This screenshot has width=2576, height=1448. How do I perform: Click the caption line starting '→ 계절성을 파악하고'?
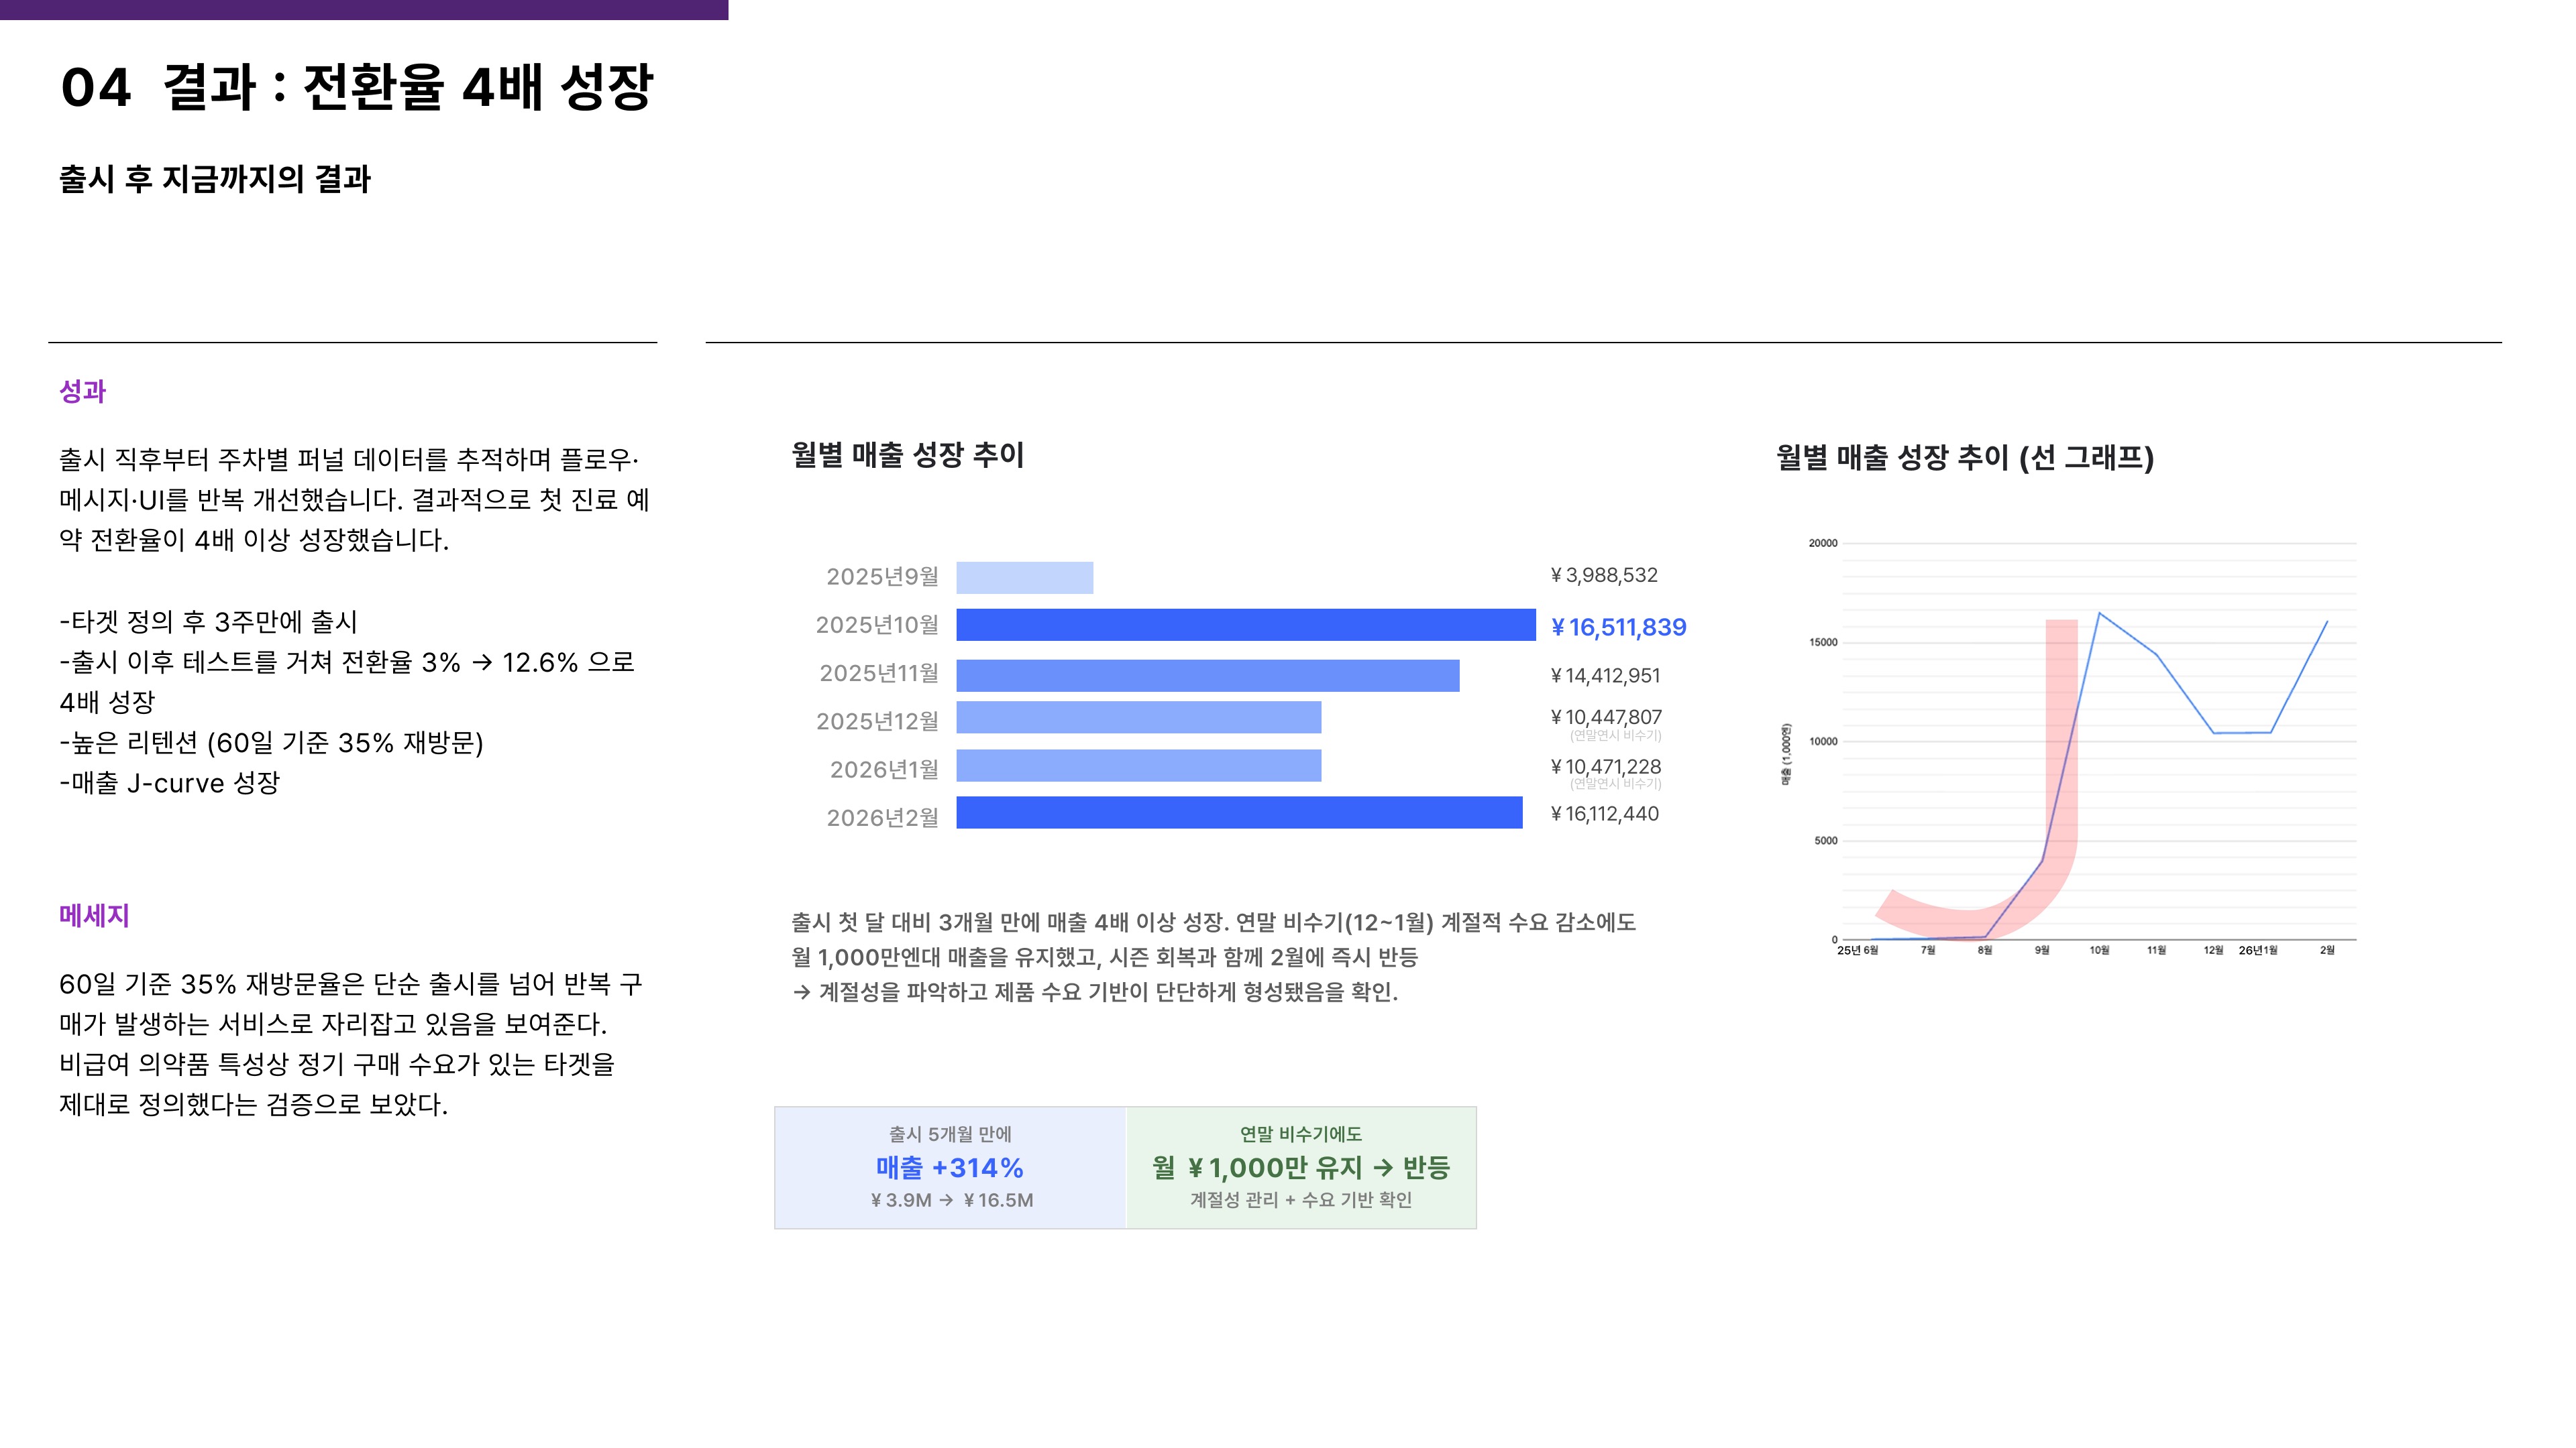[x=1095, y=991]
